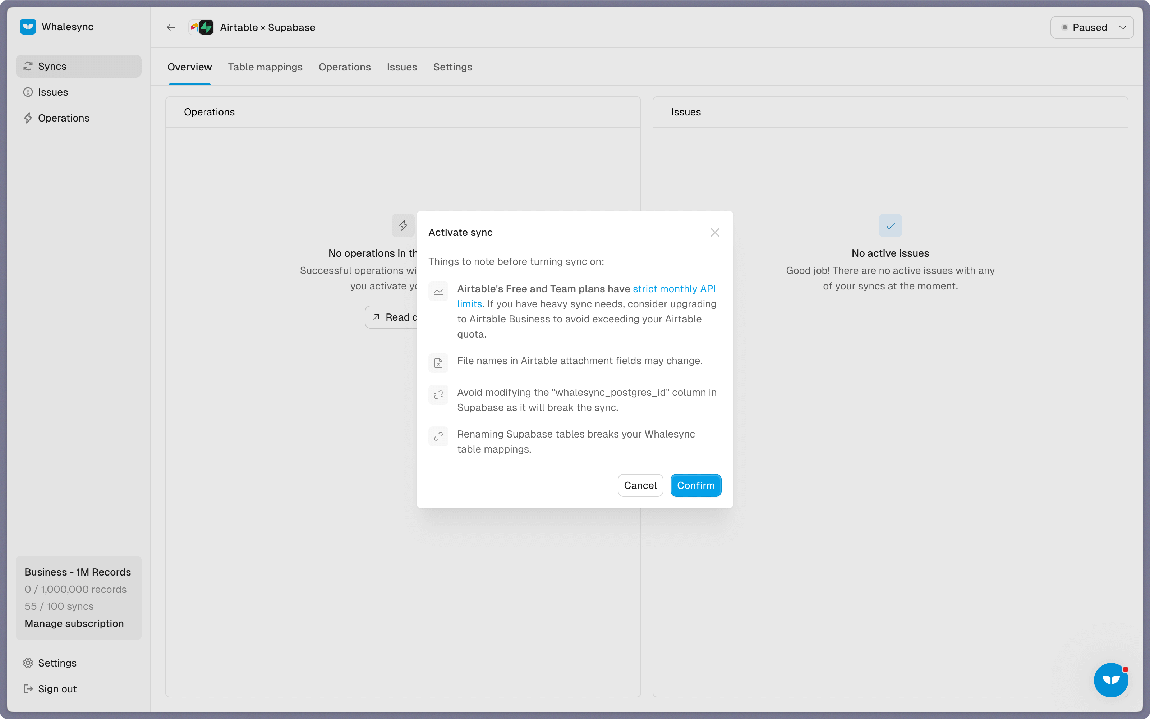Open Issues in the sidebar
The height and width of the screenshot is (719, 1150).
click(78, 92)
